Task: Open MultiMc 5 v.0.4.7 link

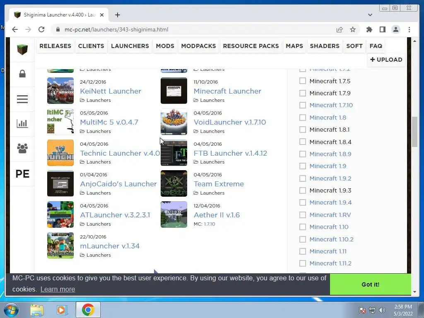Action: pos(109,122)
